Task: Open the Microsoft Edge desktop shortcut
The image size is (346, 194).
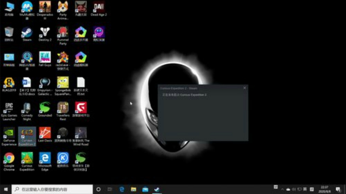Action: (x=45, y=162)
